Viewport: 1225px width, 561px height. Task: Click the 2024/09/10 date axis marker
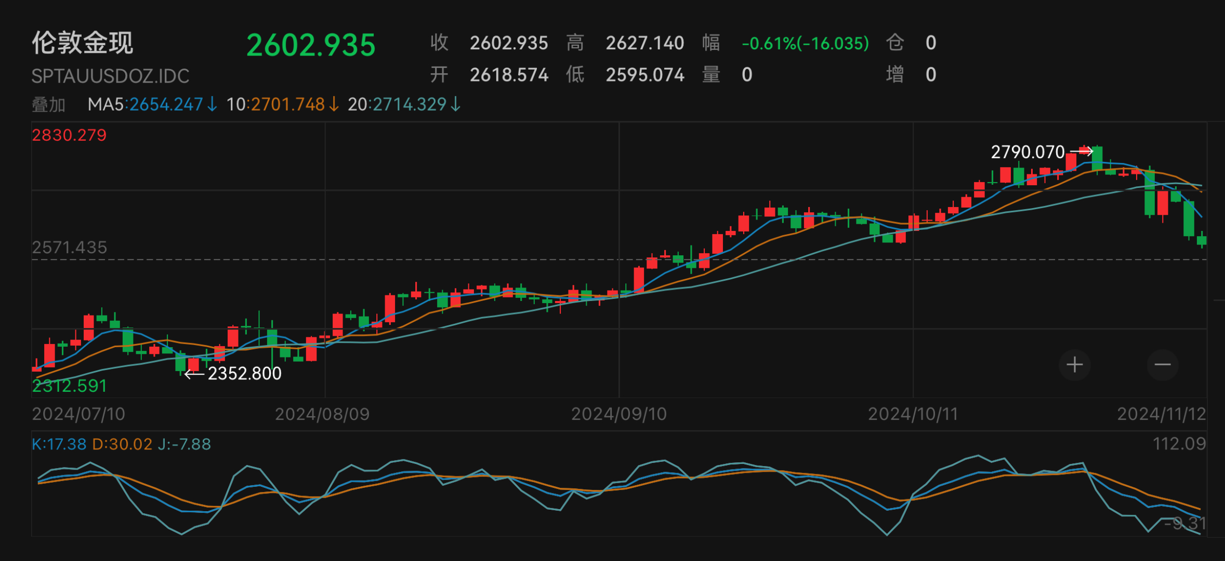618,414
